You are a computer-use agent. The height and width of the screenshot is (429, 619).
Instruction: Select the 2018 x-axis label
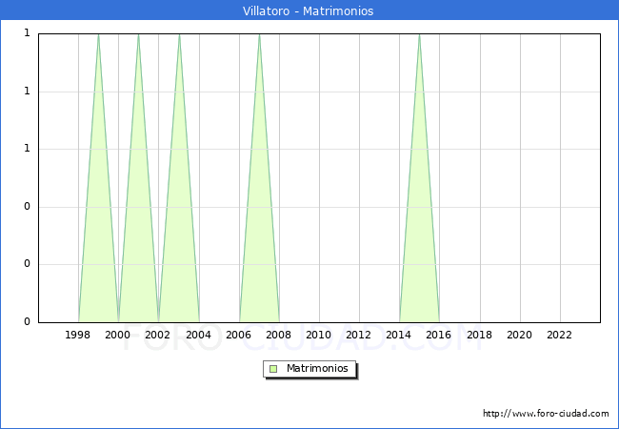pos(479,335)
